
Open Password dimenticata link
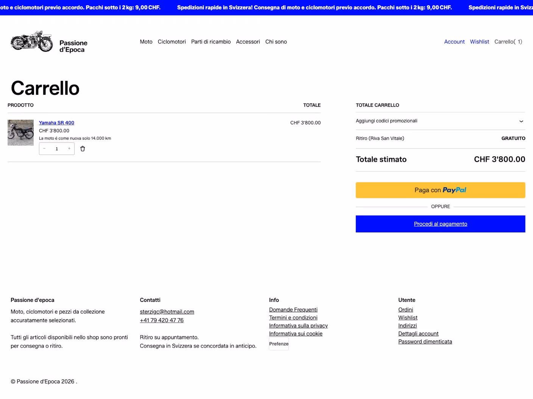[425, 342]
